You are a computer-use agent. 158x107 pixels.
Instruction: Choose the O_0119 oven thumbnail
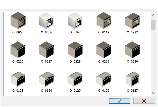[x=104, y=21]
